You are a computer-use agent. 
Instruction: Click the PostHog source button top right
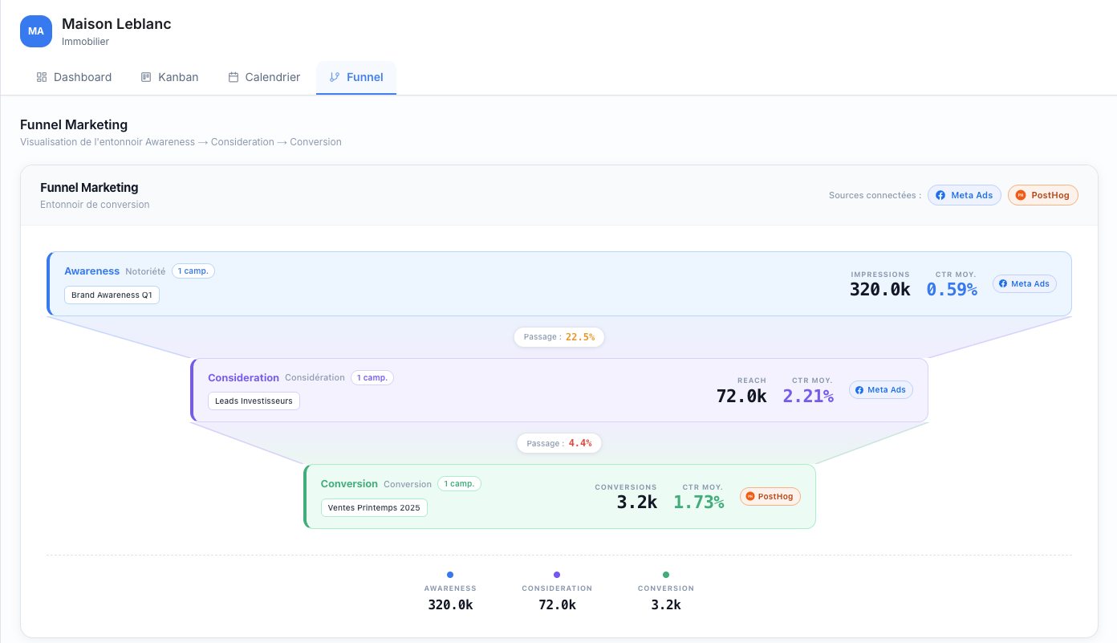pyautogui.click(x=1042, y=195)
